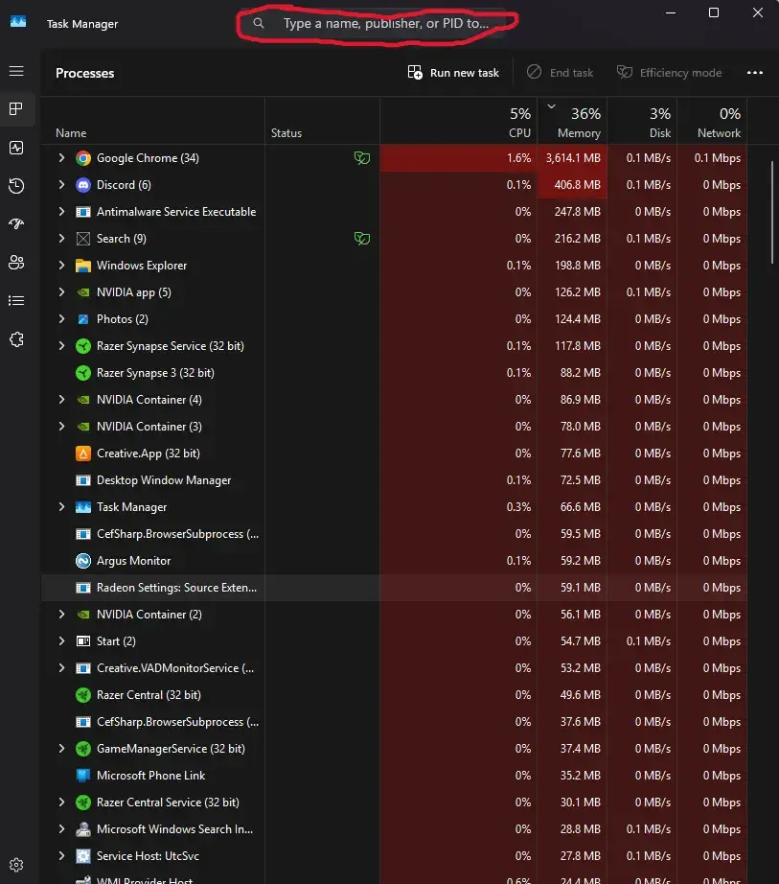
Task: Click the Discord process icon
Action: point(83,185)
